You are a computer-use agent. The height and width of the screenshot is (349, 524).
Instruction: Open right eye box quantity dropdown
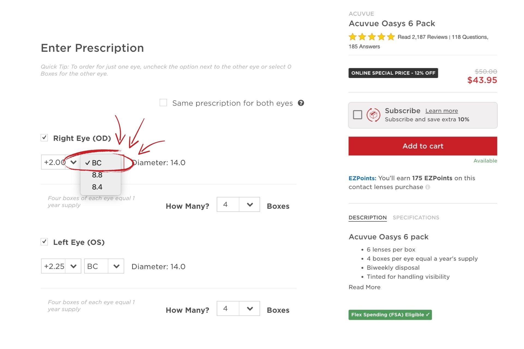(238, 204)
